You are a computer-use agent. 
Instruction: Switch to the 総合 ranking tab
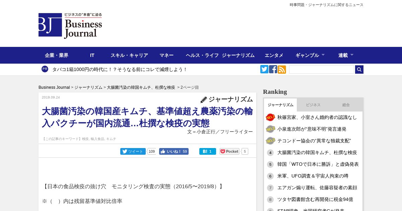(346, 105)
